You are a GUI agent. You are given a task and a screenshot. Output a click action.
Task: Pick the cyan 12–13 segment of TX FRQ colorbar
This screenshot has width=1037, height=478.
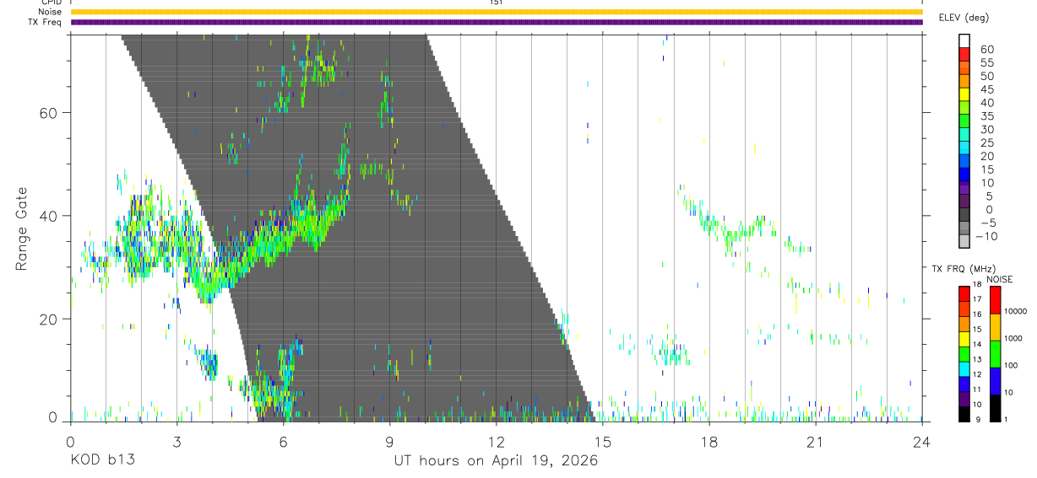(x=964, y=369)
